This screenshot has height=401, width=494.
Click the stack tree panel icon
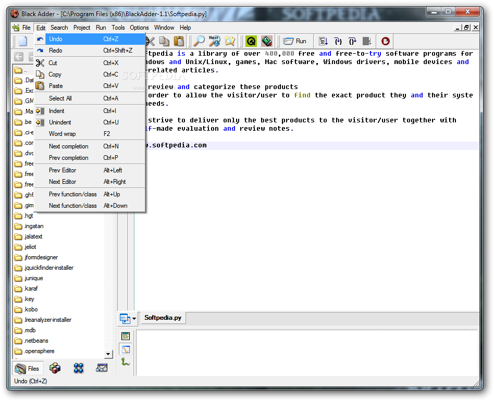126,349
